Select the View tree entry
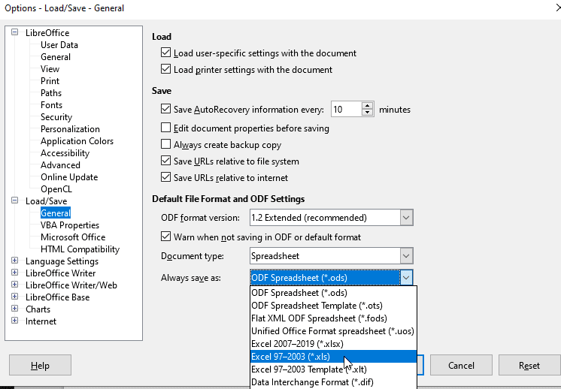561x389 pixels. pos(50,69)
